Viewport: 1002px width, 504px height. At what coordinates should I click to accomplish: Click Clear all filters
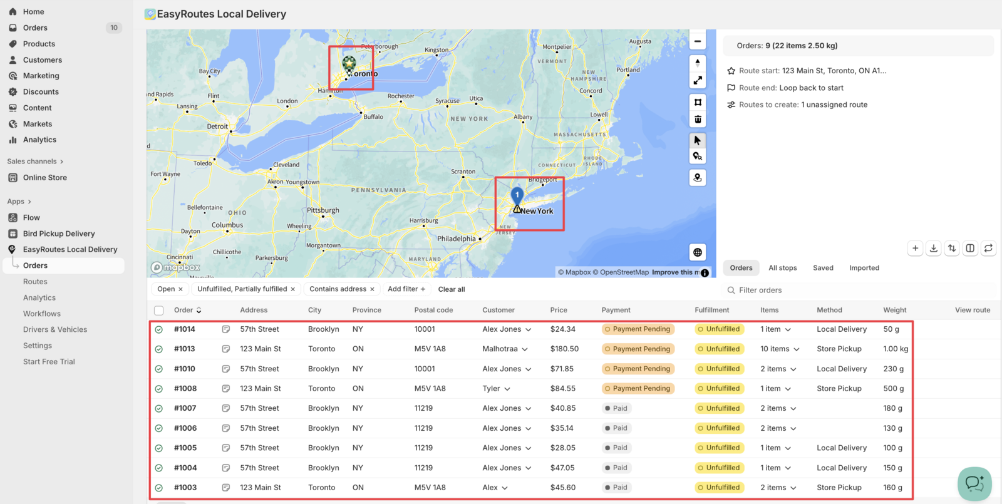[x=452, y=289]
